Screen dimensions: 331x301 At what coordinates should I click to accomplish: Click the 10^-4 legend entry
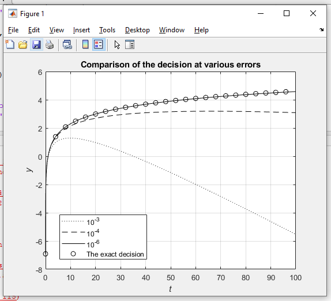click(x=80, y=233)
